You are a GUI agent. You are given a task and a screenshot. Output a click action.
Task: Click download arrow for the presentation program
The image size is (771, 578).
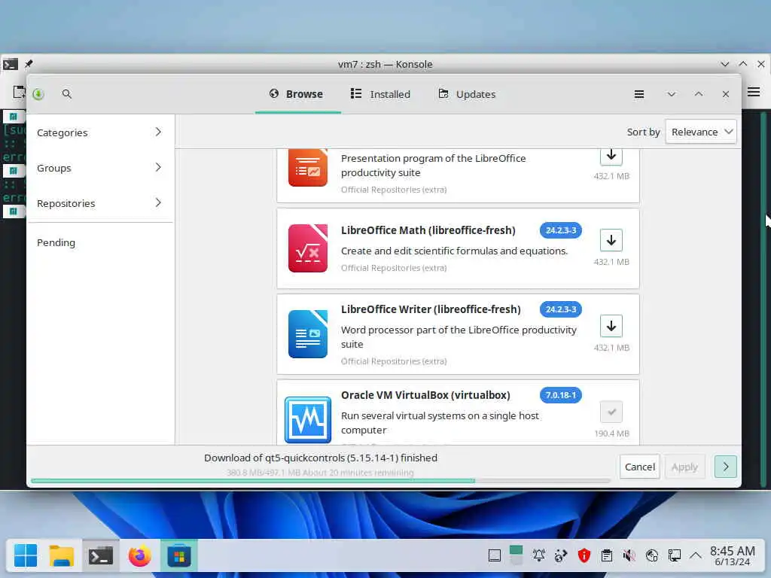coord(611,157)
